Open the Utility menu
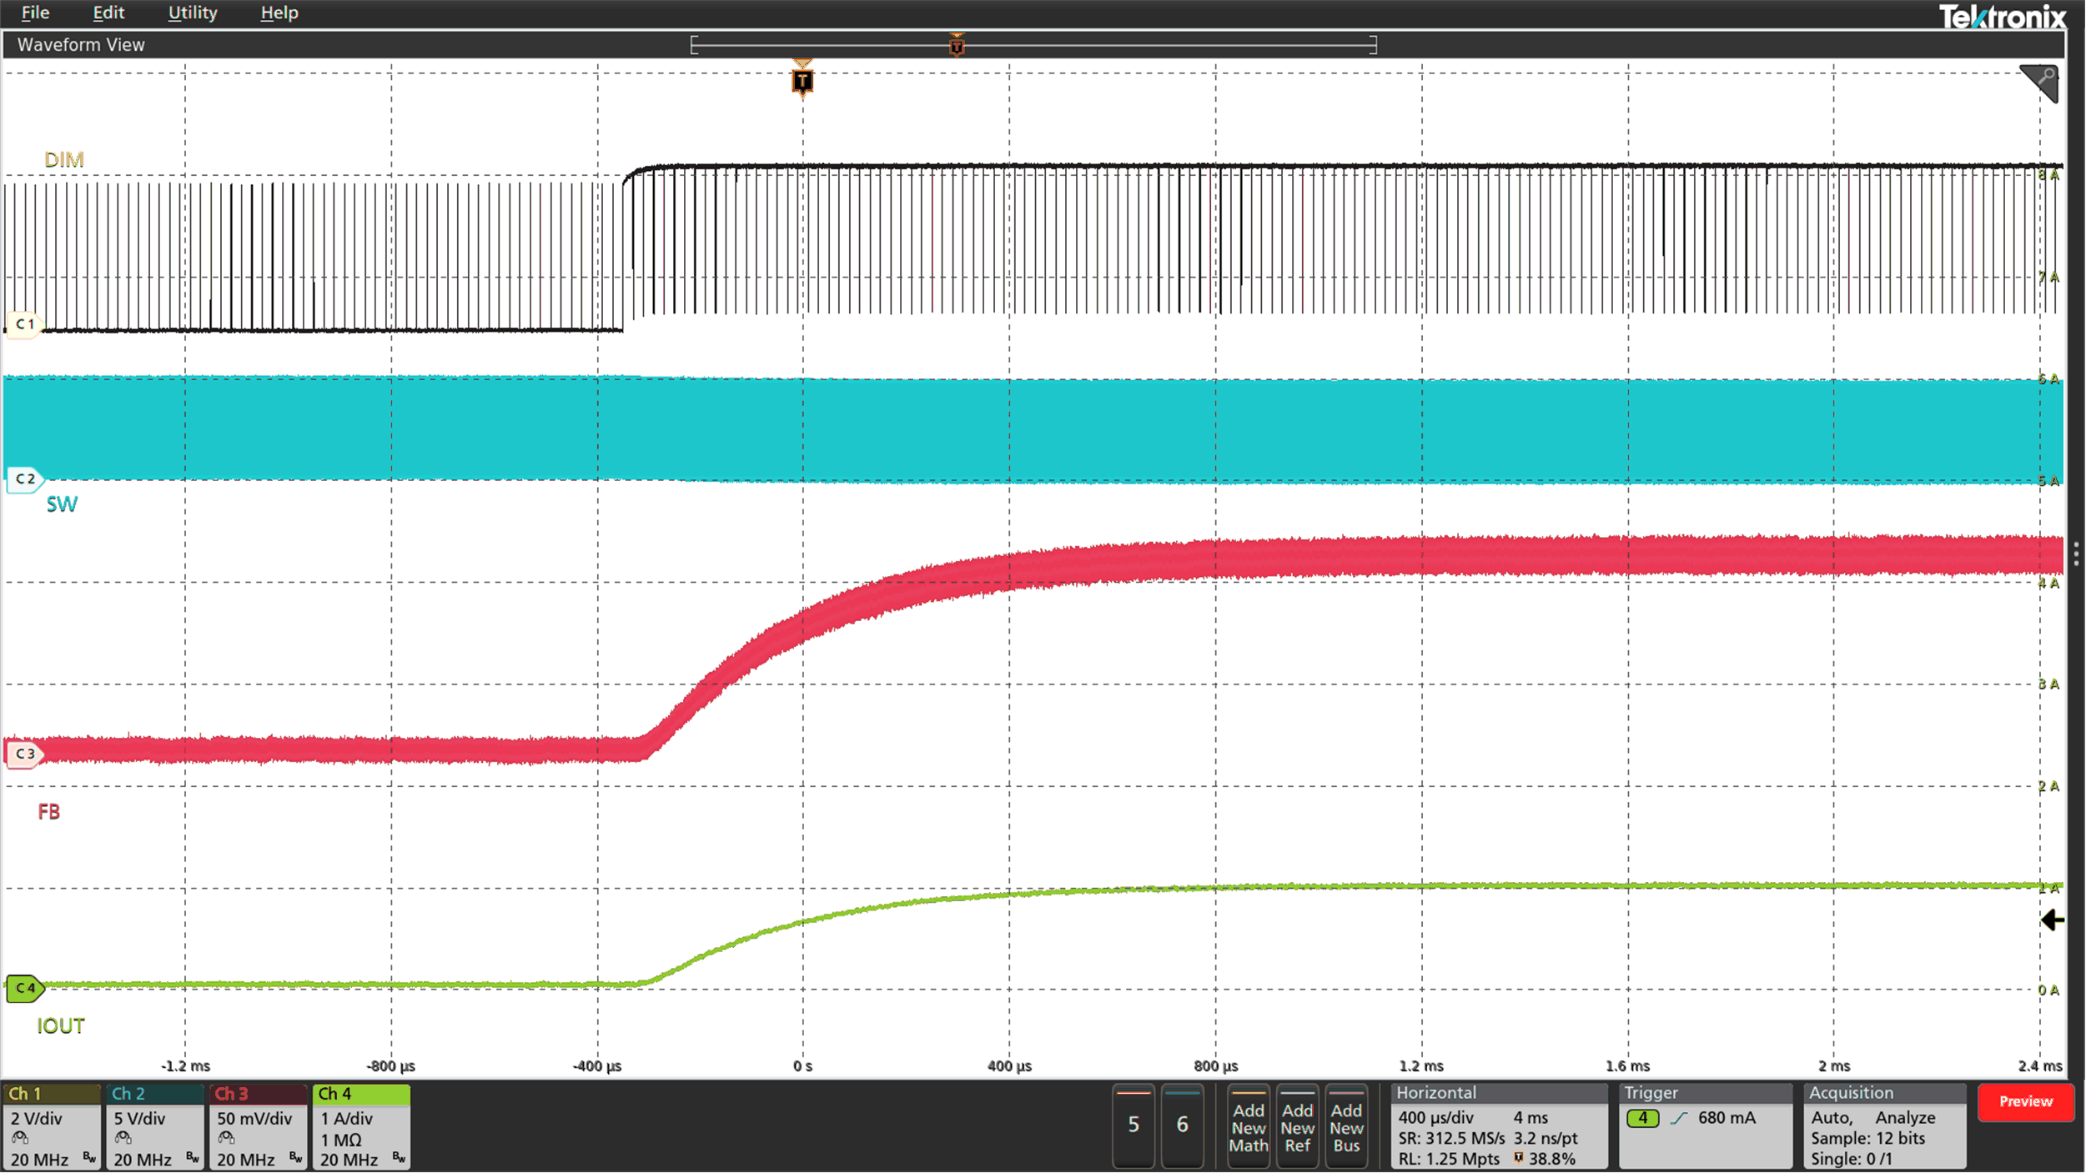 [192, 13]
